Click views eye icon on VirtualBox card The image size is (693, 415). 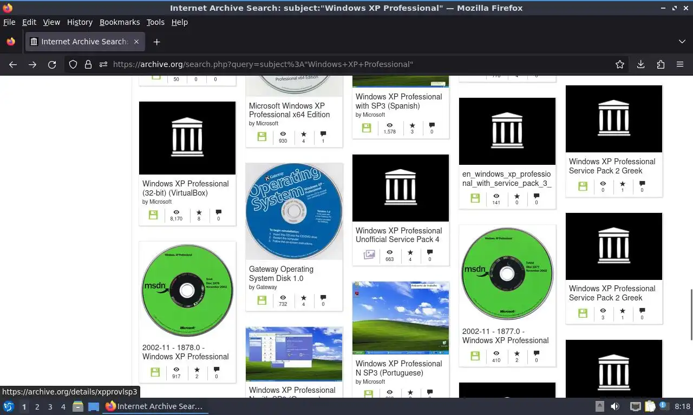click(176, 212)
